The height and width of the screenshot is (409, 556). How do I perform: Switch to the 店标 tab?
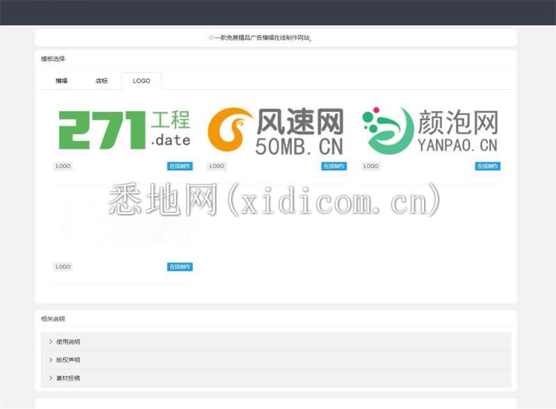(x=101, y=81)
